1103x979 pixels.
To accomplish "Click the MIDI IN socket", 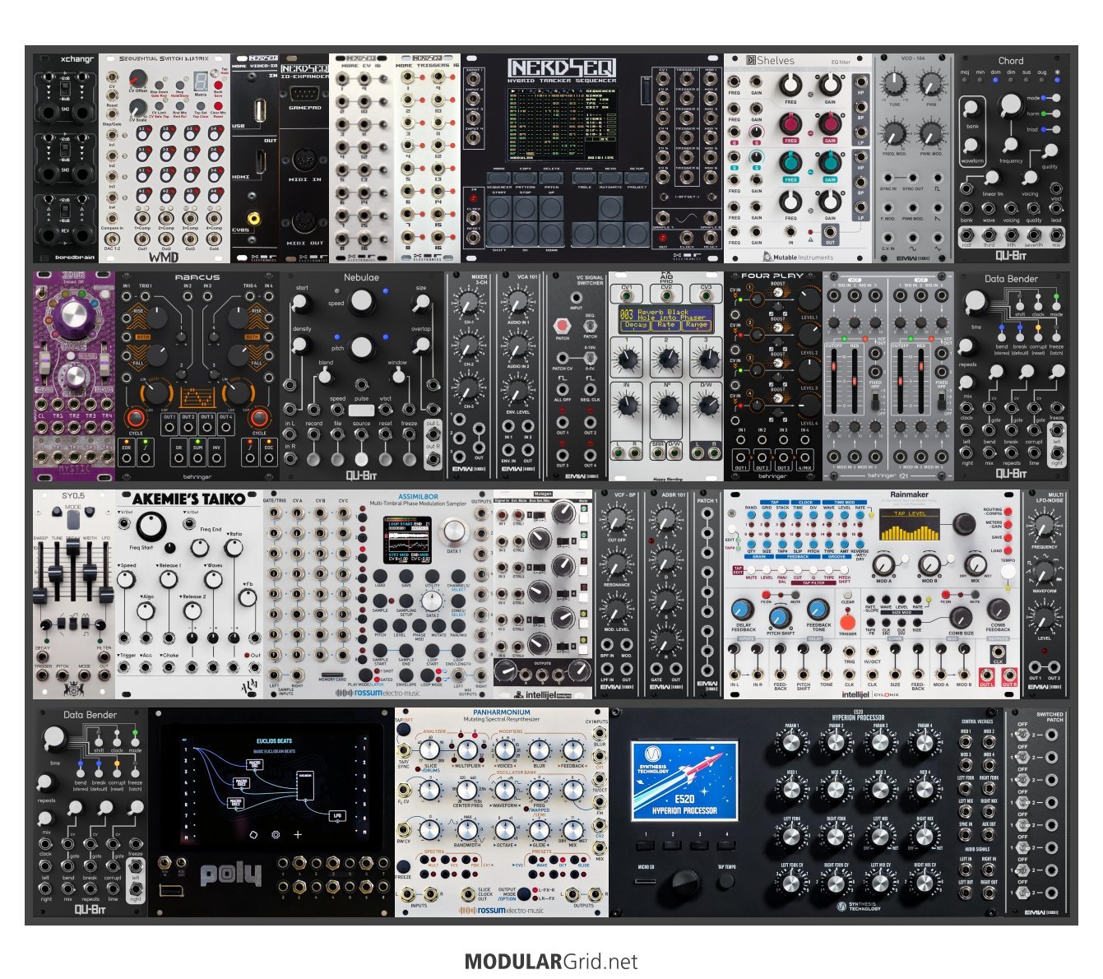I will tap(304, 159).
